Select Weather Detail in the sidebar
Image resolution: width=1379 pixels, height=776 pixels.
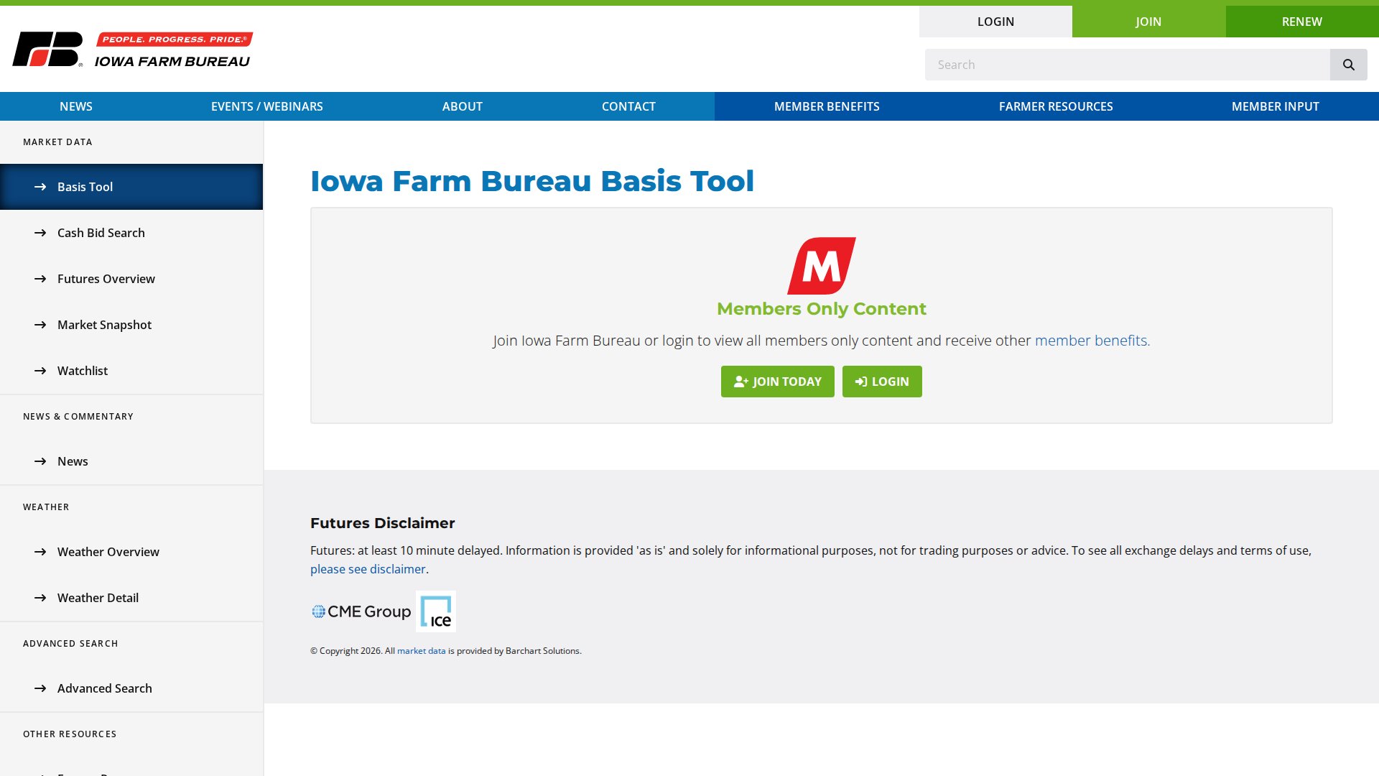tap(98, 597)
